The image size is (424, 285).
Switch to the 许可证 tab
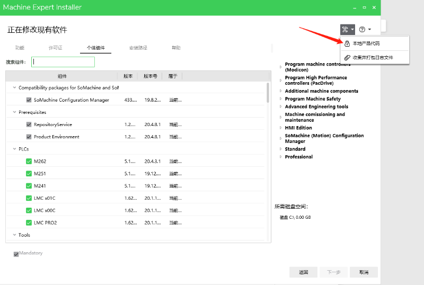point(56,48)
